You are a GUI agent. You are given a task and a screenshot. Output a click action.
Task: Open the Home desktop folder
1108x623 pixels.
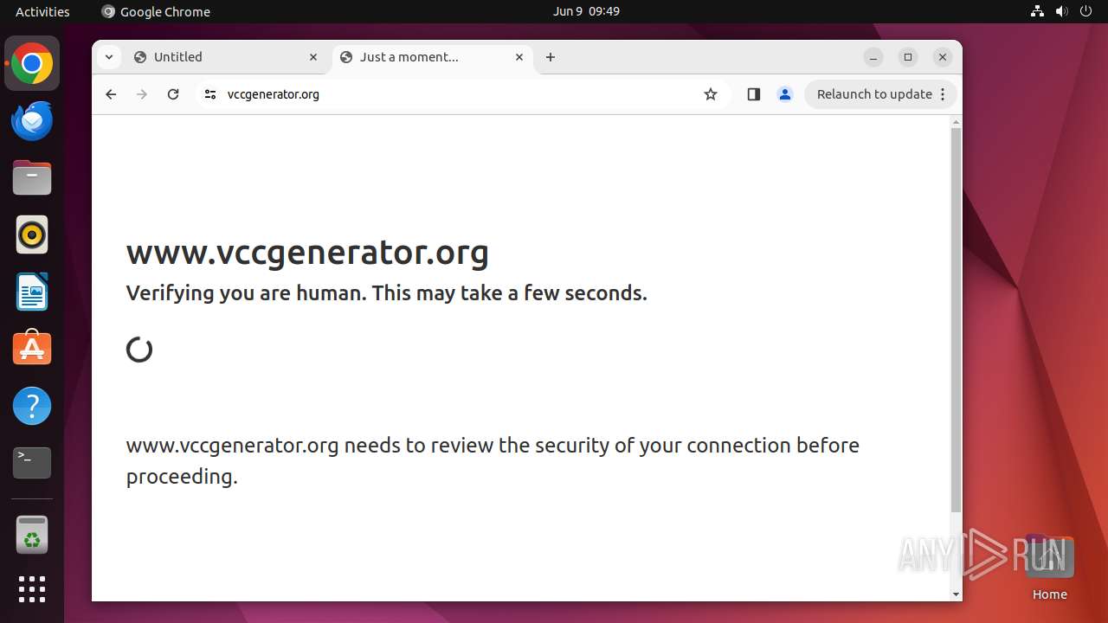[x=1049, y=568]
